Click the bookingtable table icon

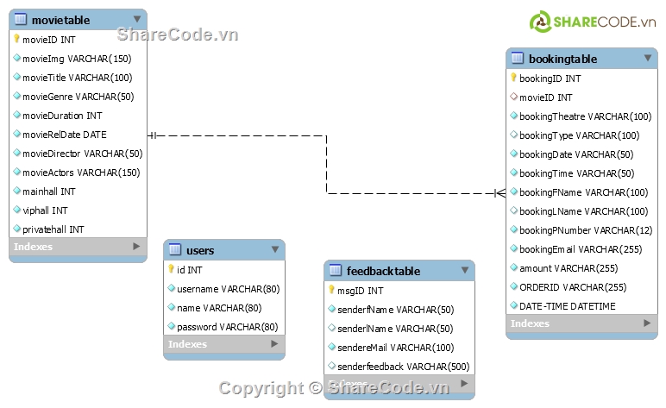coord(518,59)
